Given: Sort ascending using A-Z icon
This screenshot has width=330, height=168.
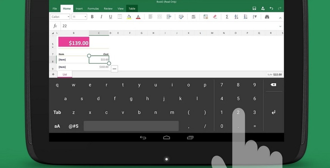Looking at the screenshot, I should [236, 17].
